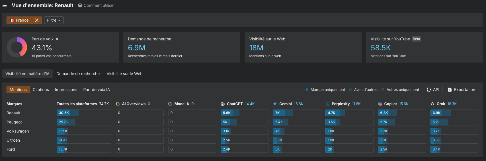Click the Citroën brand row label

coord(13,140)
